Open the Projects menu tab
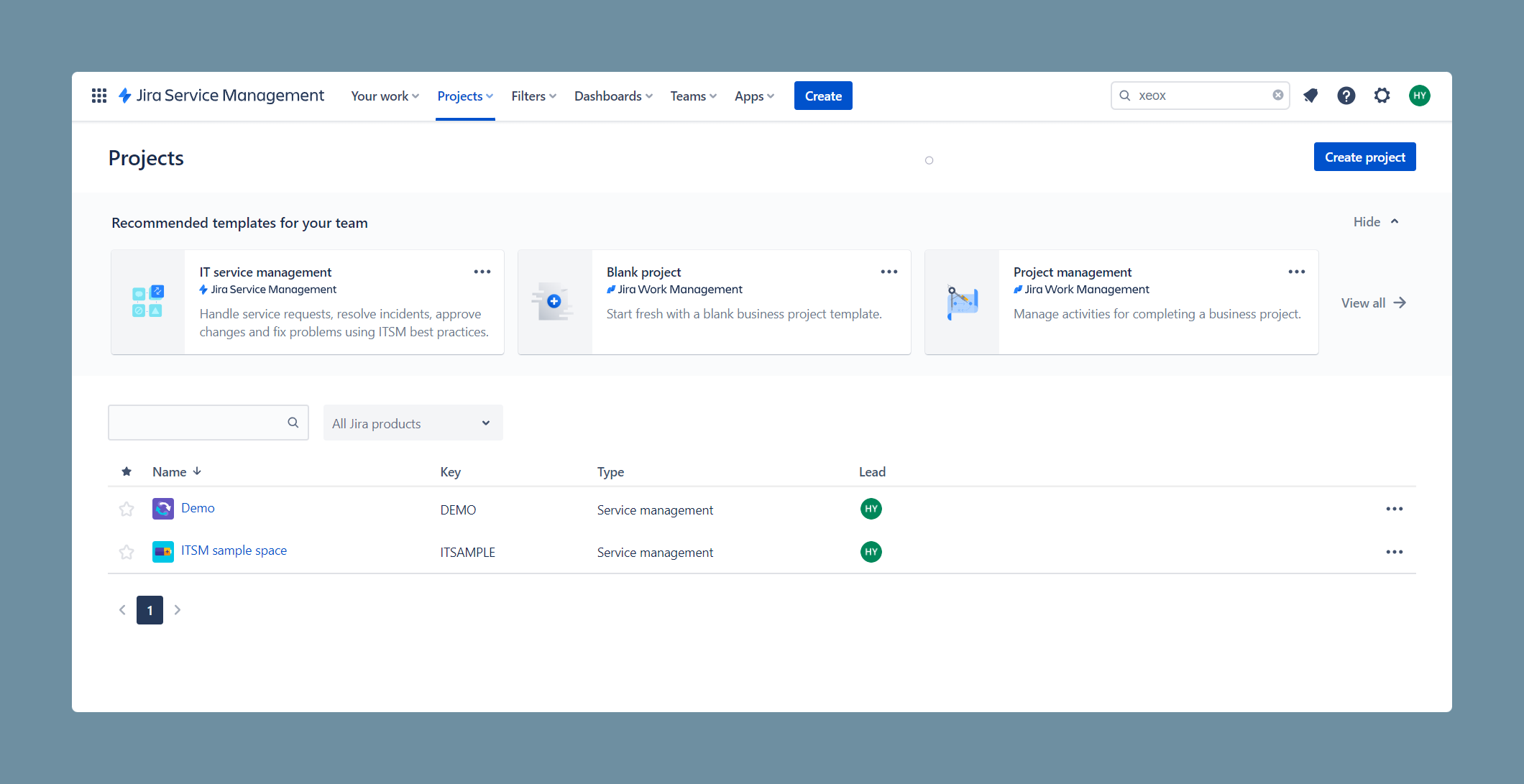 point(465,96)
